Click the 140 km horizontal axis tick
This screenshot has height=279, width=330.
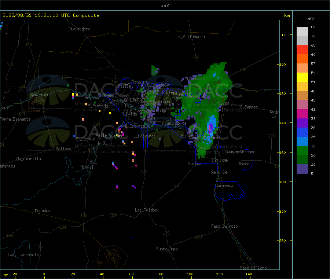pos(249,274)
